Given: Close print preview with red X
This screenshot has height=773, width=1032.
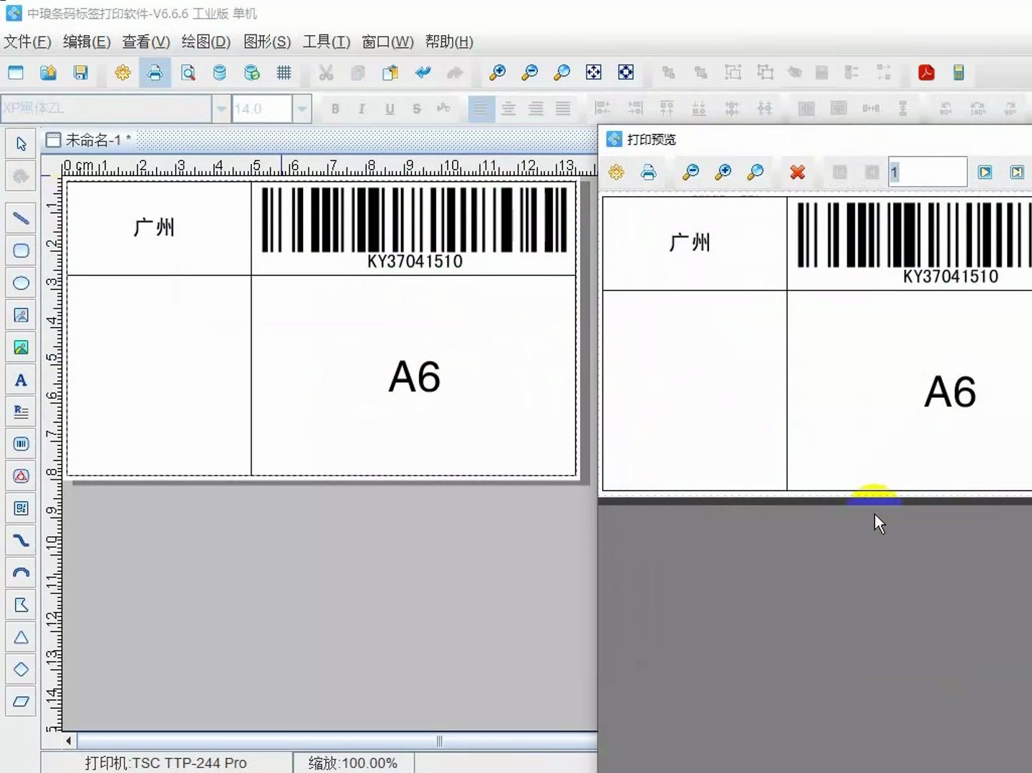Looking at the screenshot, I should click(797, 172).
